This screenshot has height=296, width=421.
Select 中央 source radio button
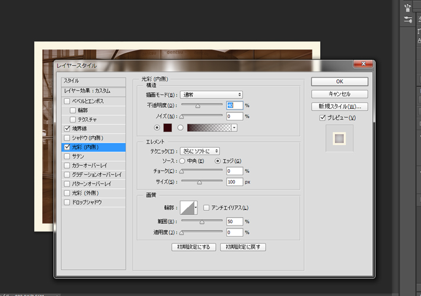pyautogui.click(x=182, y=161)
